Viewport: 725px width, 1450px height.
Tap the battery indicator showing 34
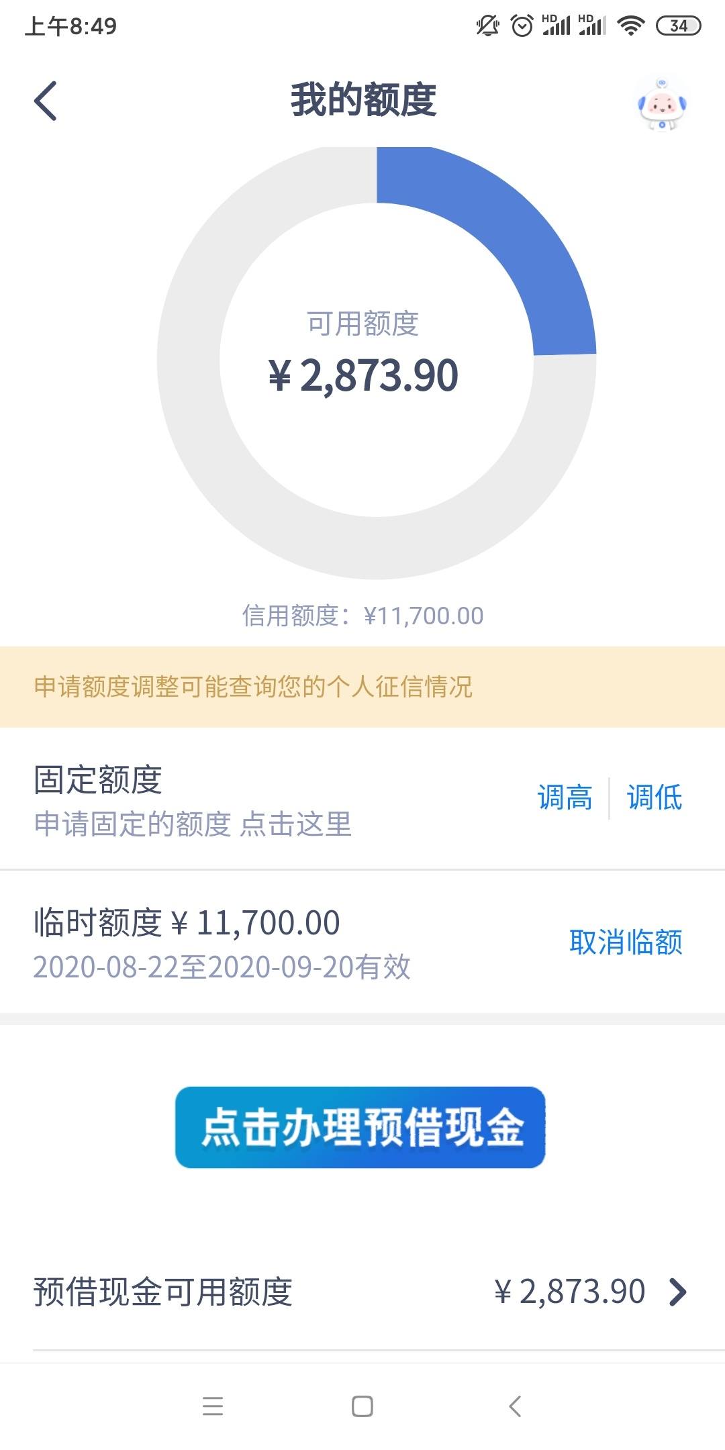tap(678, 26)
